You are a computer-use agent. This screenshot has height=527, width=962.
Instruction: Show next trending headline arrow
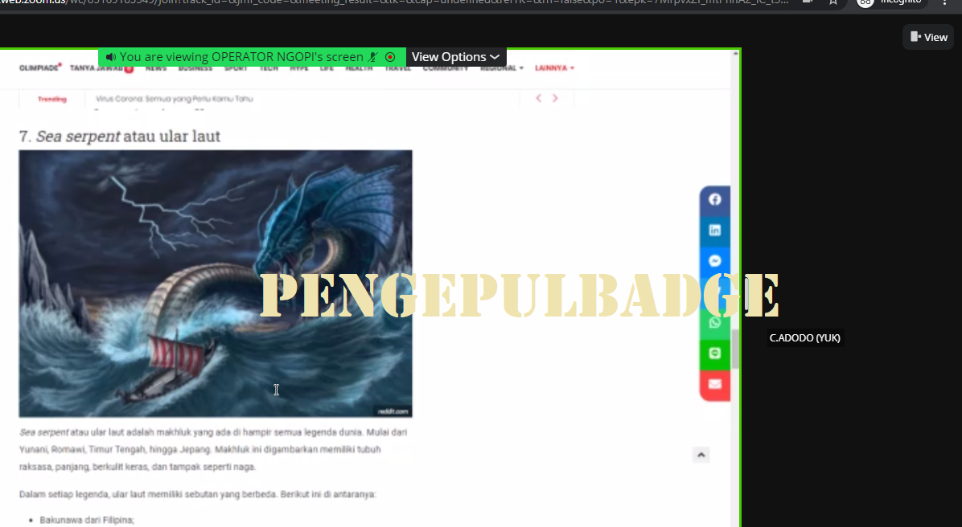555,98
